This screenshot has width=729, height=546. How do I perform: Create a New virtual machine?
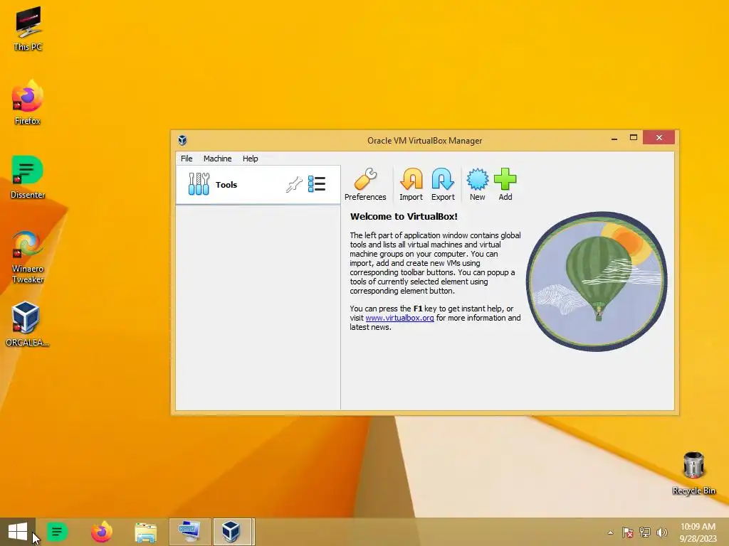pyautogui.click(x=477, y=184)
